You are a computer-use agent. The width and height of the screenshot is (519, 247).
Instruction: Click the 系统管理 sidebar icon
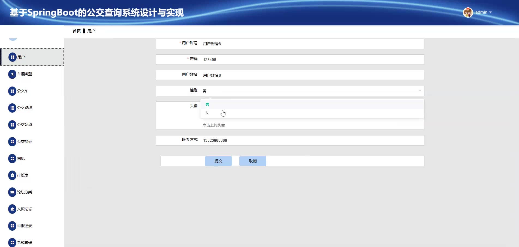[12, 243]
